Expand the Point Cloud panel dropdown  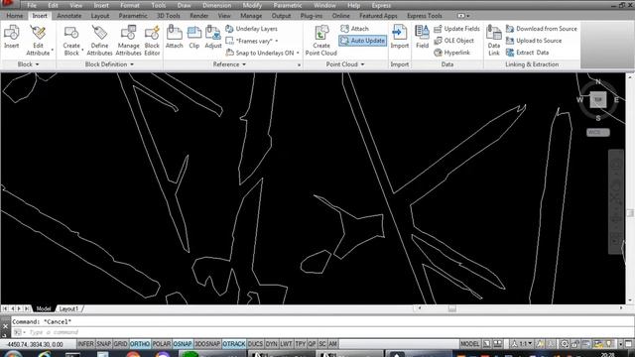[345, 64]
